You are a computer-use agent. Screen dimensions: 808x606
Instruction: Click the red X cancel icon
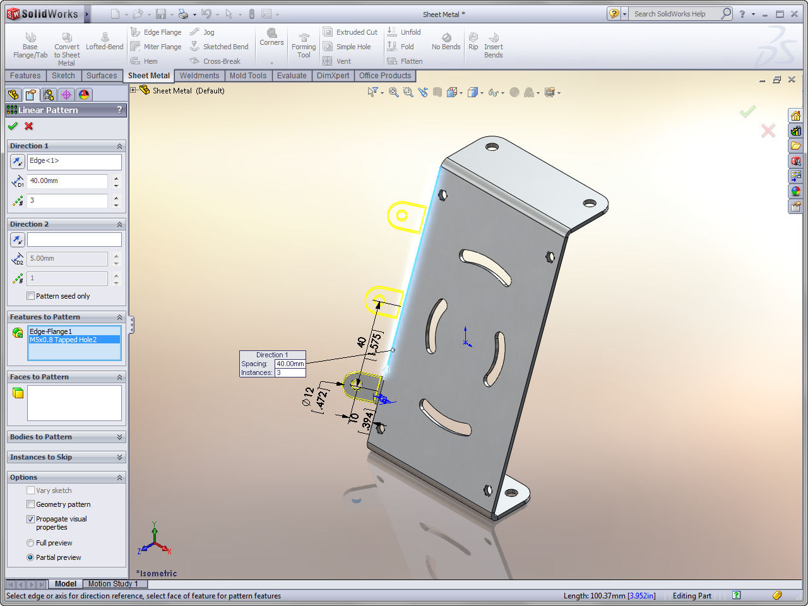tap(29, 126)
